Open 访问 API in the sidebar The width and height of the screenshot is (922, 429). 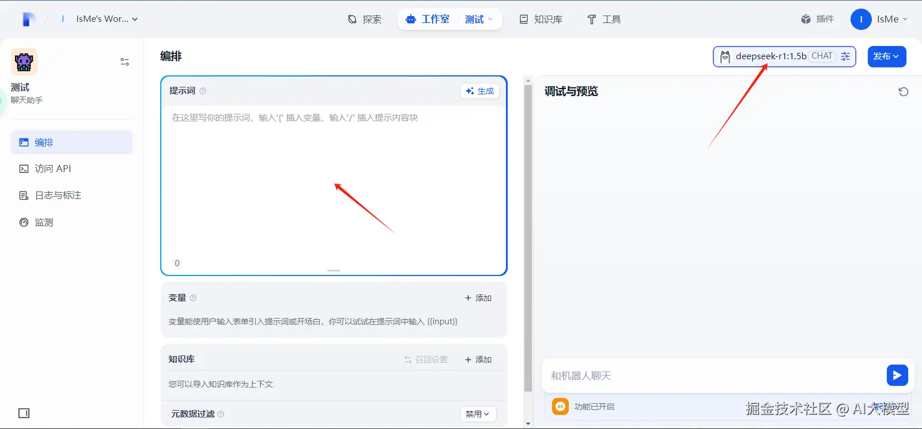[x=71, y=168]
